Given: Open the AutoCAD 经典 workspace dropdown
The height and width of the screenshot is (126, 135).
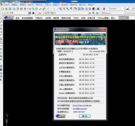Looking at the screenshot, I should click(x=27, y=13).
